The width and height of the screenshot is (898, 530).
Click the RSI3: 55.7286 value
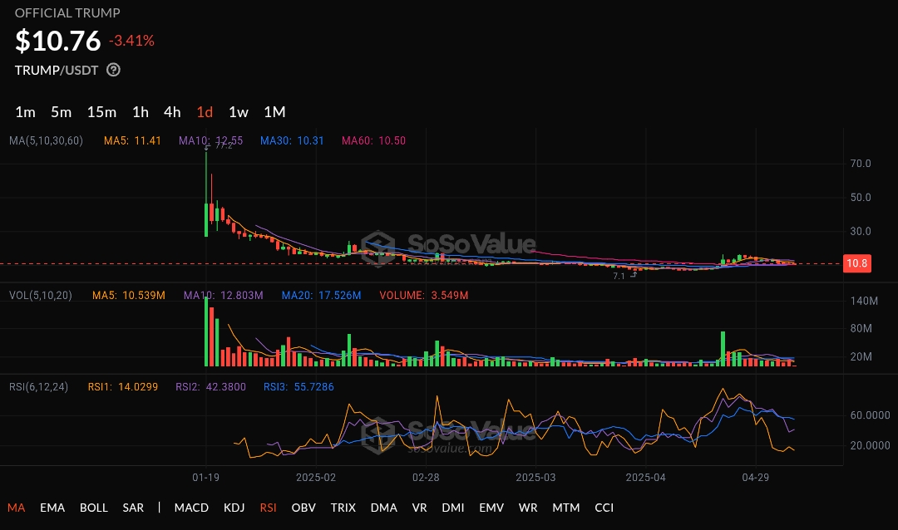click(299, 387)
